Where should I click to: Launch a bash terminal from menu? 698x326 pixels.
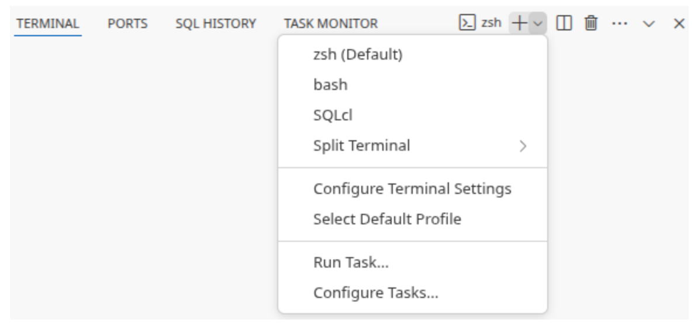coord(330,85)
